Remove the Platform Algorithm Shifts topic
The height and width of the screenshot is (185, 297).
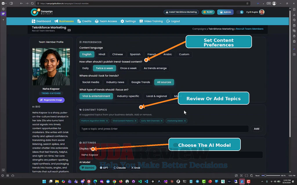click(x=107, y=121)
